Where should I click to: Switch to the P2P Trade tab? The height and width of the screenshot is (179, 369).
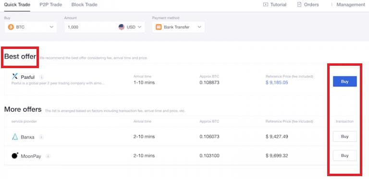pos(51,5)
